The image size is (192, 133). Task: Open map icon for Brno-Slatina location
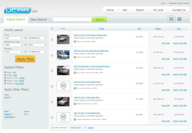75,73
